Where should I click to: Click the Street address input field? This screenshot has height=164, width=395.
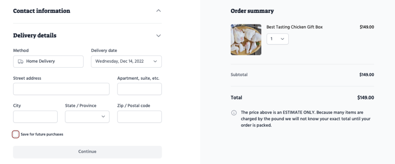tap(61, 89)
